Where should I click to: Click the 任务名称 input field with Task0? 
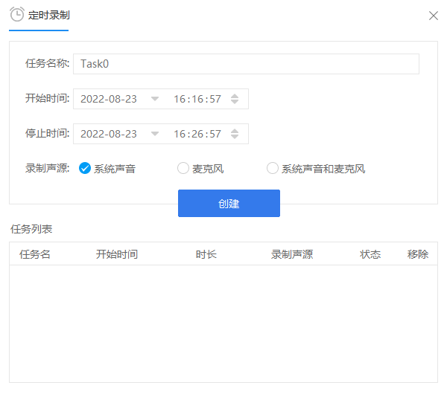(246, 64)
